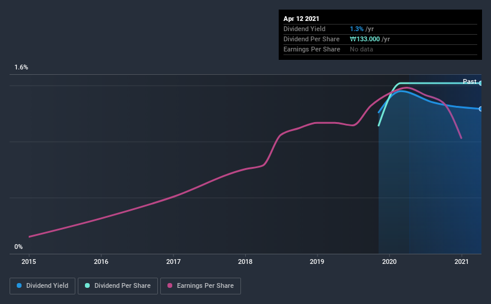Select the 2016 x-axis label
Screen dimensions: 491x304
pyautogui.click(x=101, y=262)
